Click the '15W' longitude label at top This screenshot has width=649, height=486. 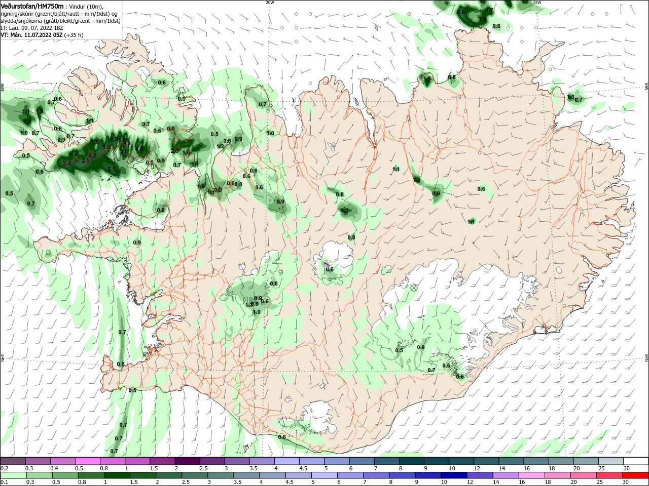click(537, 3)
